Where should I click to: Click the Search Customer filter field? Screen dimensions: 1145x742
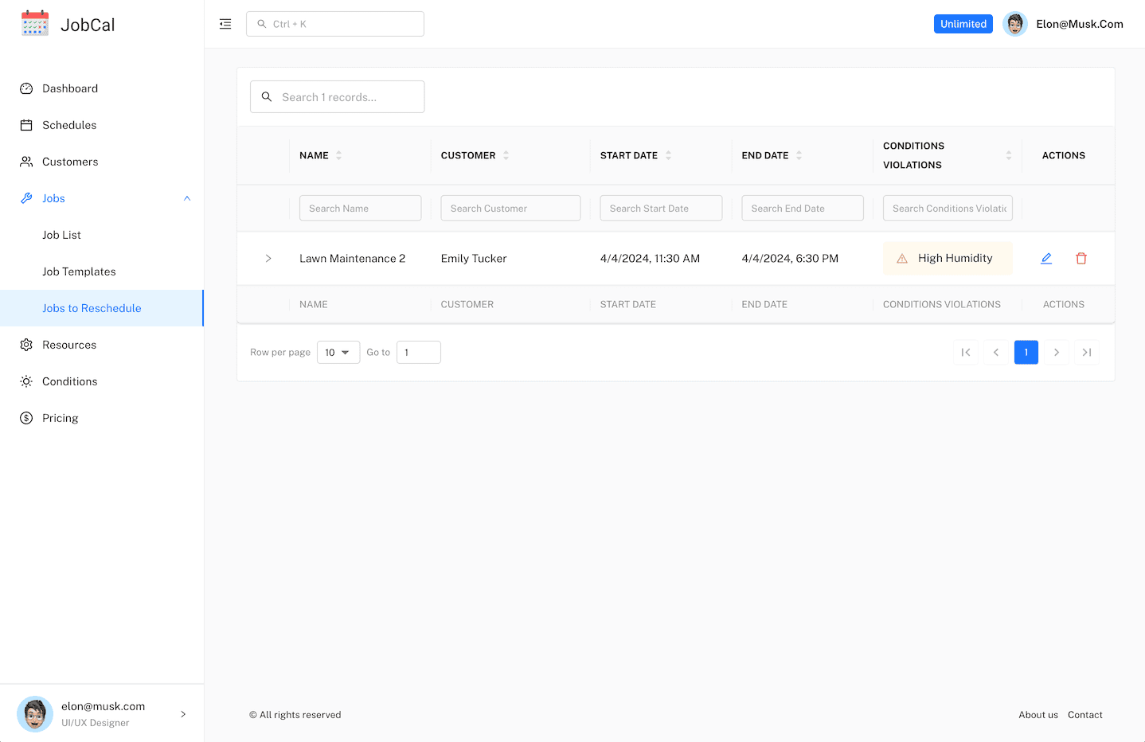510,209
